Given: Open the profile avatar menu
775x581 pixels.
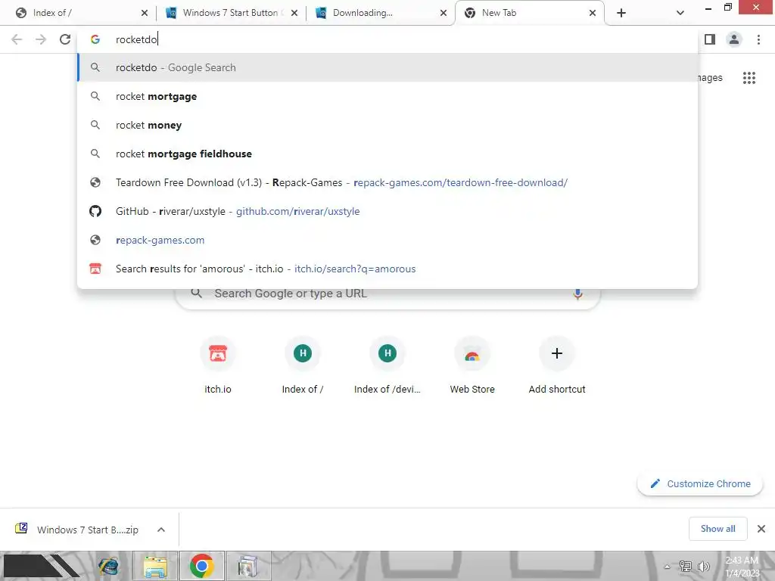Looking at the screenshot, I should coord(734,39).
